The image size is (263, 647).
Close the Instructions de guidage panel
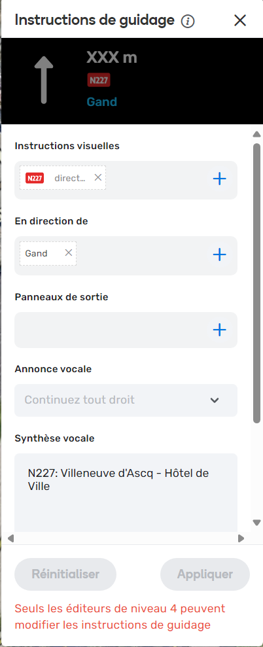click(x=240, y=20)
